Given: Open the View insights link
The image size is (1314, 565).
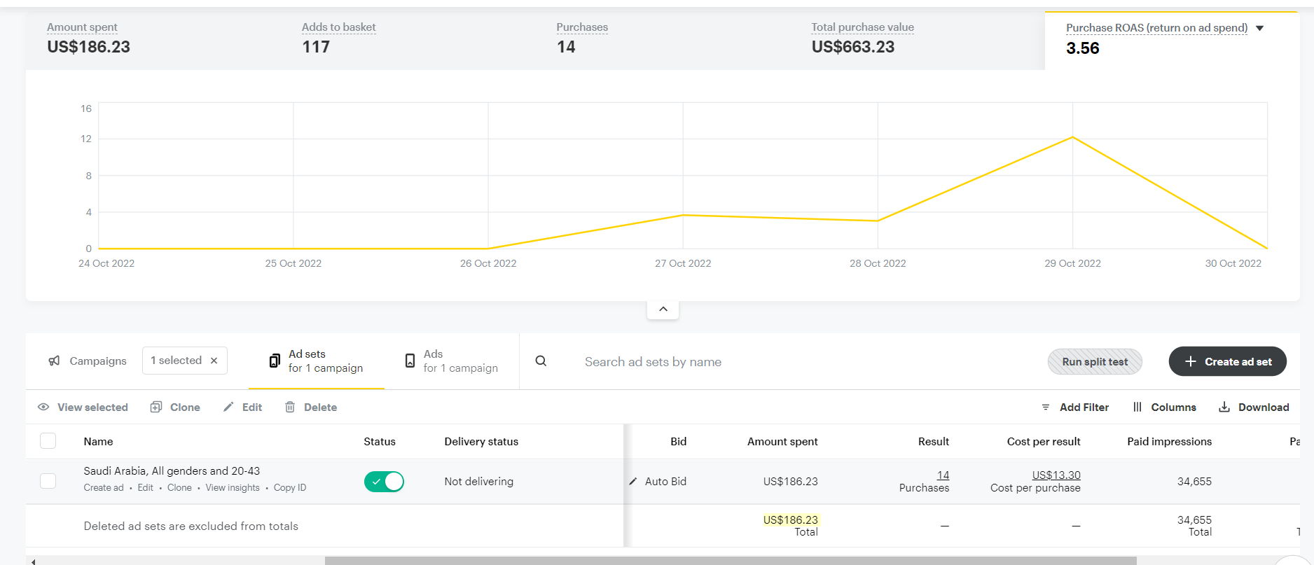Looking at the screenshot, I should [x=233, y=488].
